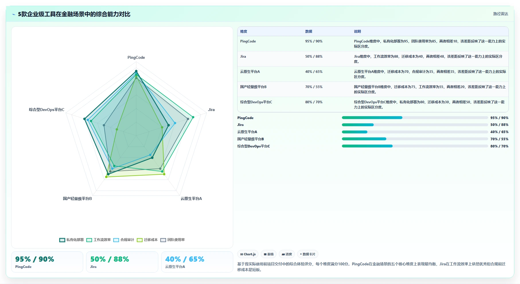
Task: Click the 表格 tag chip
Action: pos(268,254)
